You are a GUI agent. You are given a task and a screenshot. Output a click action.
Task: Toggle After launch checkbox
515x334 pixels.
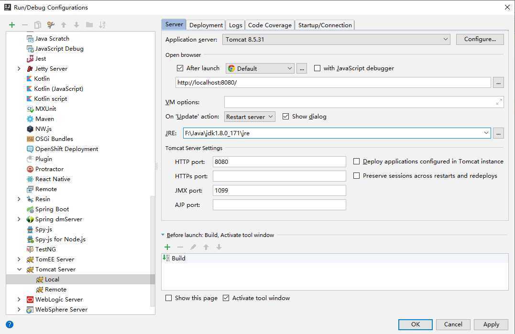[180, 68]
